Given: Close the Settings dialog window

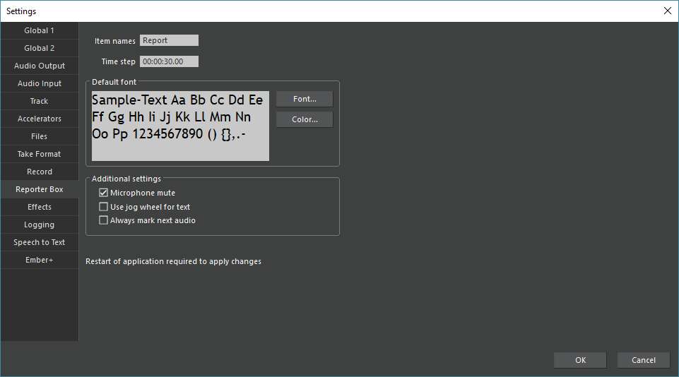Looking at the screenshot, I should [x=667, y=11].
